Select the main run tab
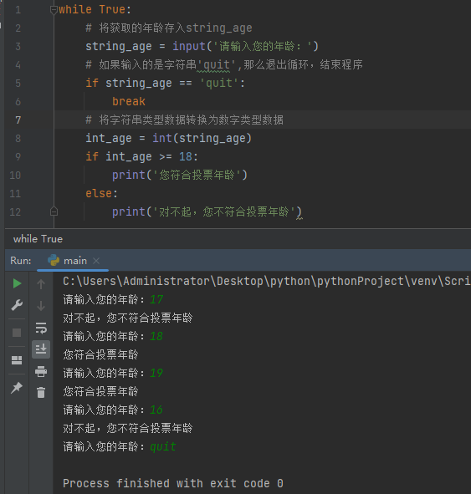Screen dimensions: 471x494 click(73, 261)
